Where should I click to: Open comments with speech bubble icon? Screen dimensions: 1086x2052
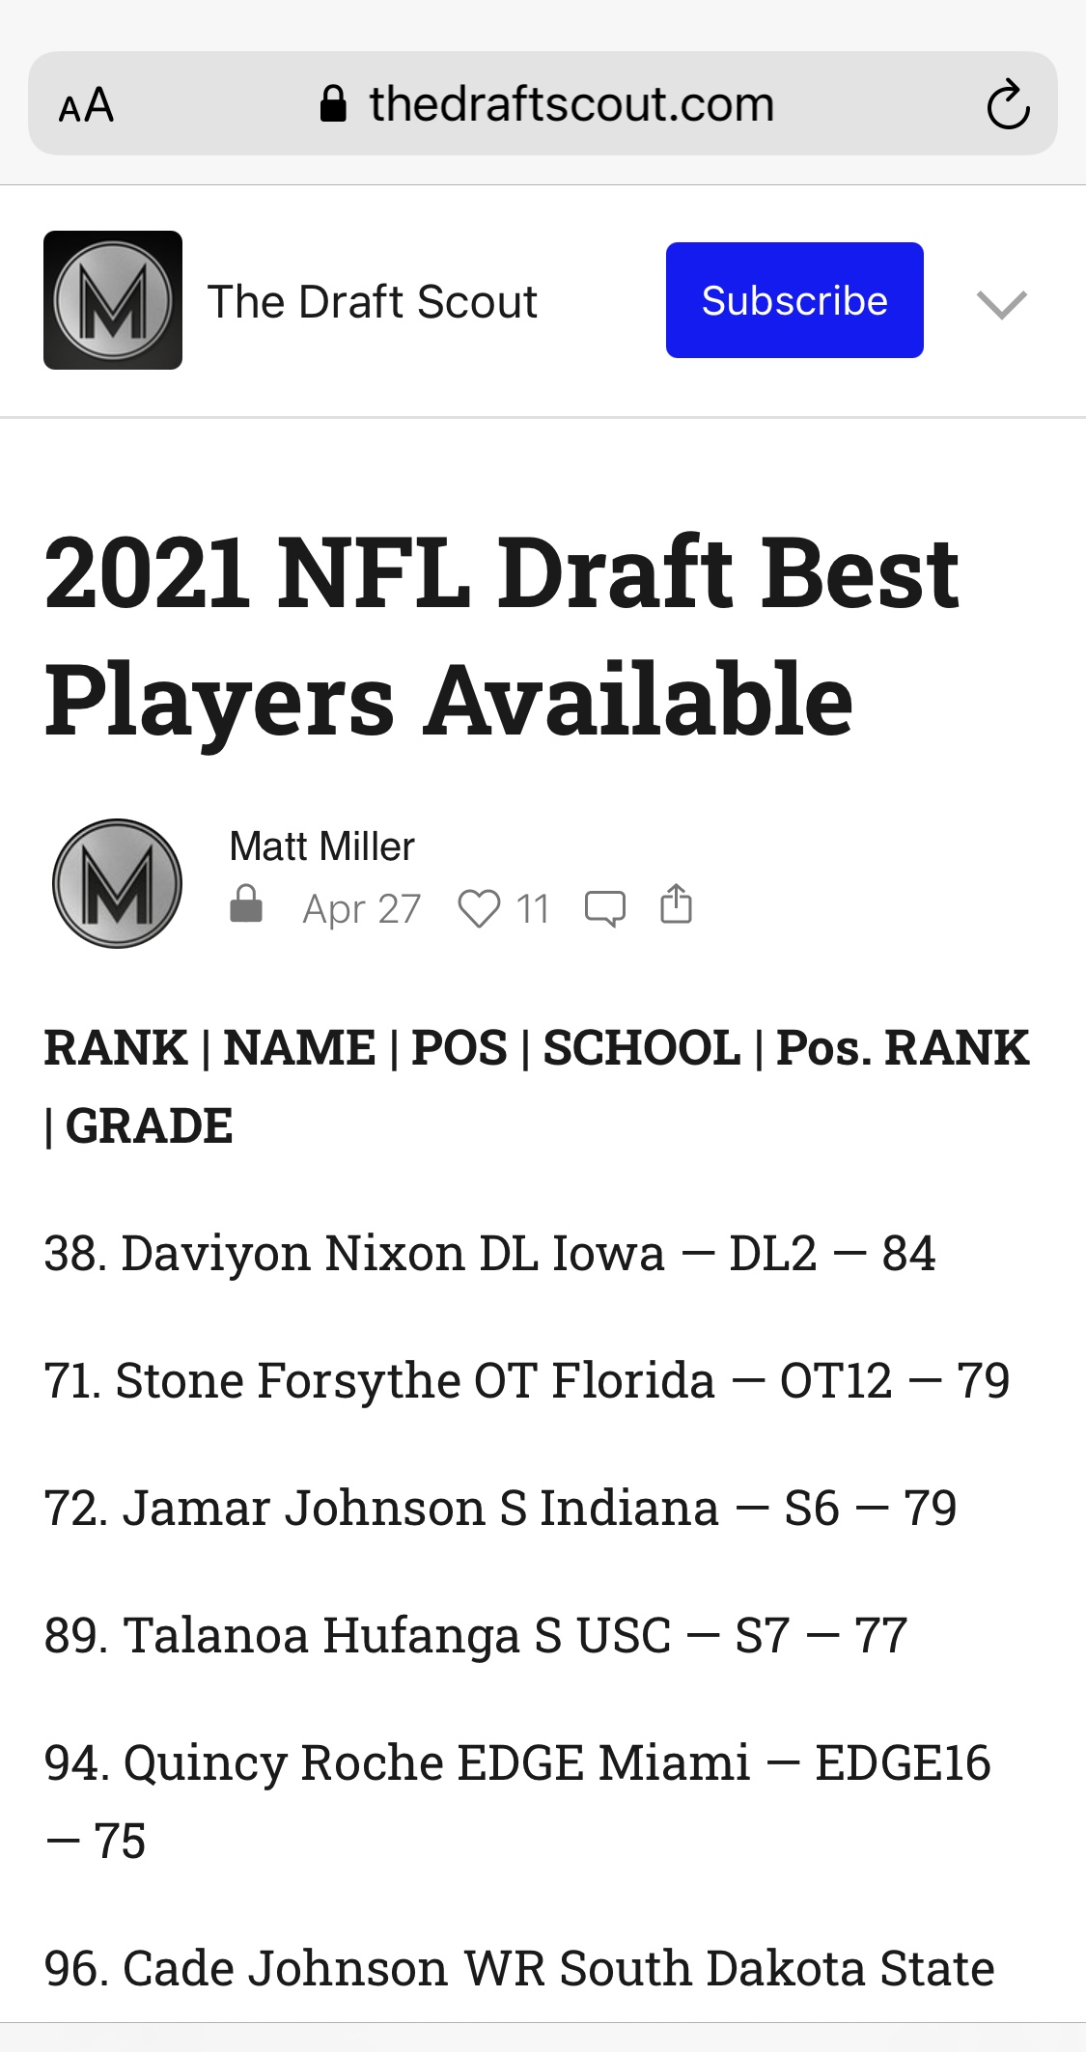pyautogui.click(x=605, y=908)
